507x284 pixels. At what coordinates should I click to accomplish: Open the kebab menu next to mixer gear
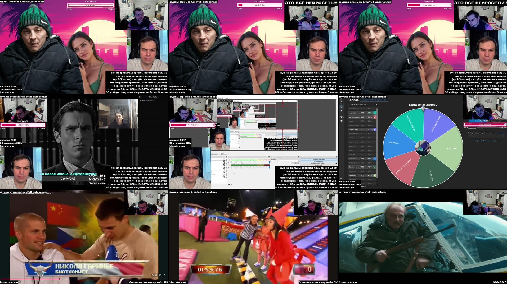[231, 185]
